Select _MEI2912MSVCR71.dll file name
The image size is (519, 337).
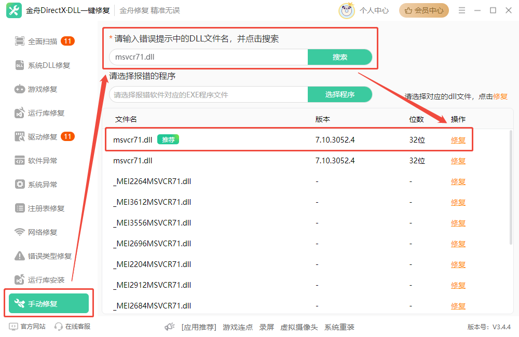pos(152,285)
